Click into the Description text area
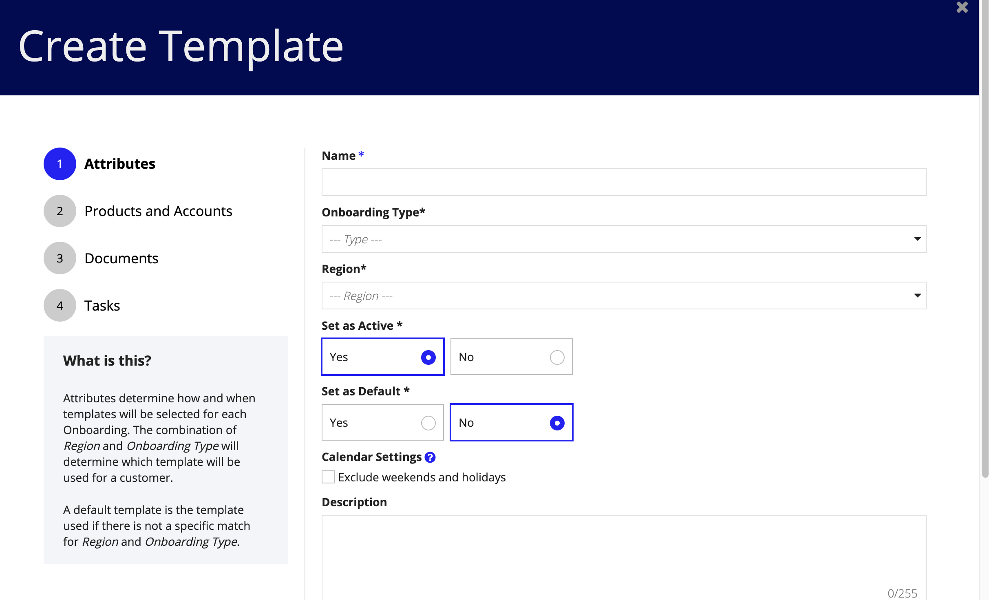 [624, 558]
